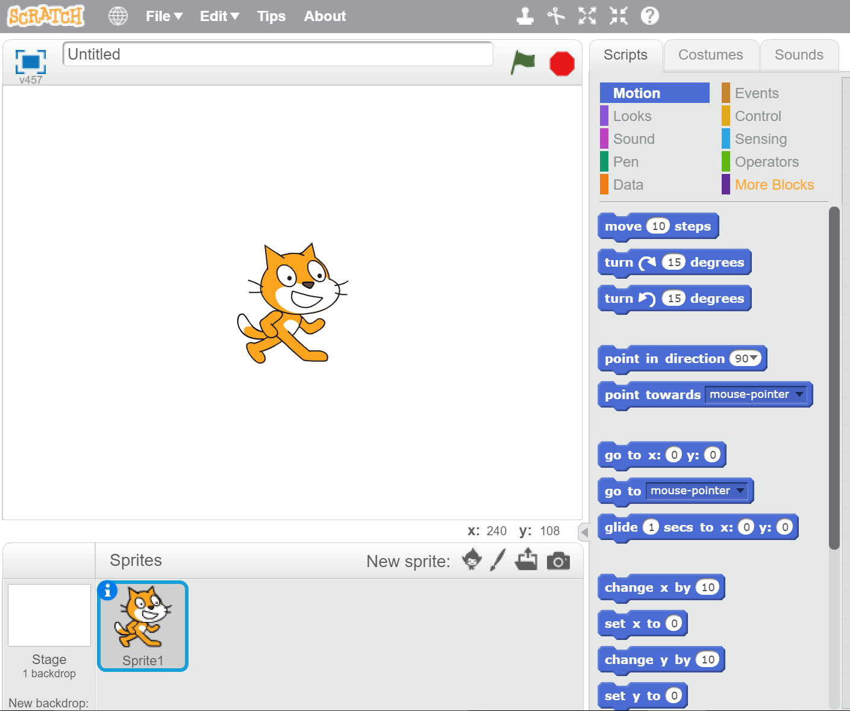
Task: Select the Sprite1 thumbnail
Action: click(143, 626)
